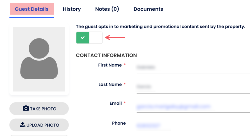The image size is (250, 136).
Task: Click into the First Name field
Action: tap(192, 67)
